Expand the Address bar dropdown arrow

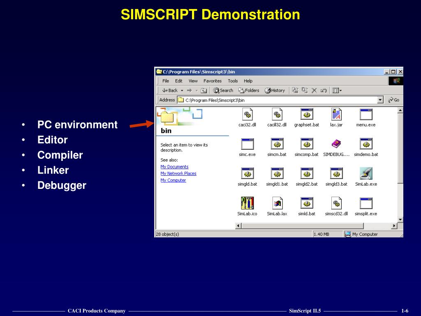380,100
